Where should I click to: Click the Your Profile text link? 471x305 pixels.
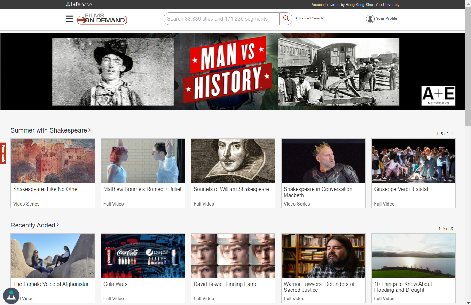(386, 19)
